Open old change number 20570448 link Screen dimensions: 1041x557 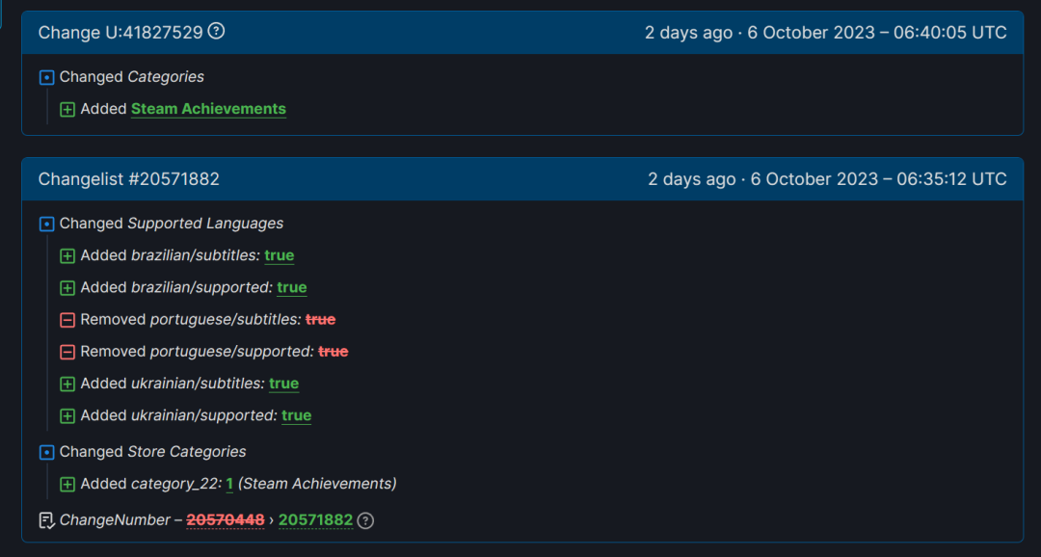225,519
